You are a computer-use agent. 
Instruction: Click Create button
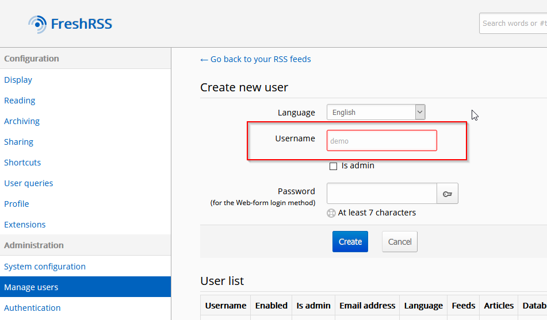(350, 241)
